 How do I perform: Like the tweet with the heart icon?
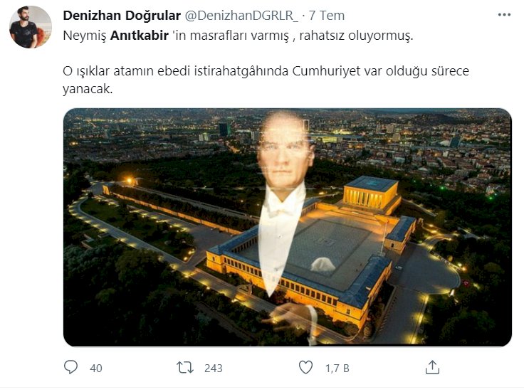point(305,367)
